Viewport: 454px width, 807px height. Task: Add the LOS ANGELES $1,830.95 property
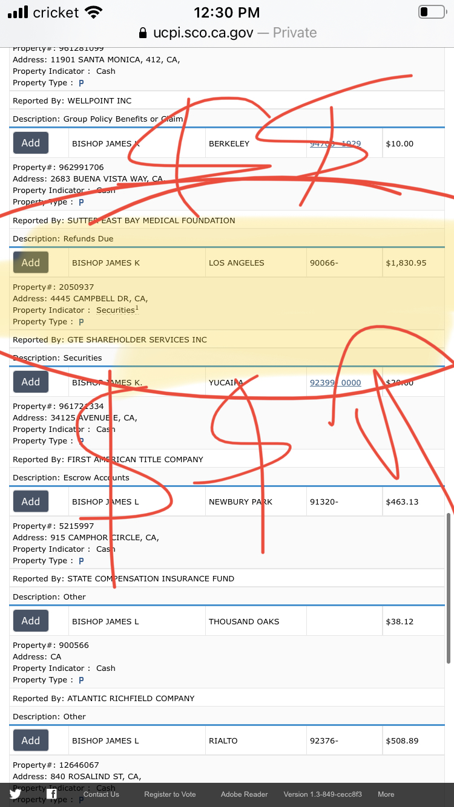(31, 263)
